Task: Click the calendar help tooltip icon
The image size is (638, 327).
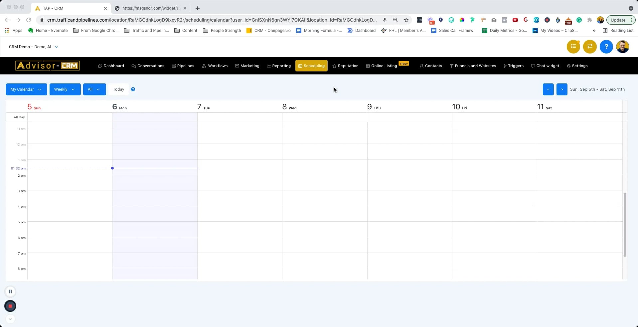Action: [x=133, y=89]
